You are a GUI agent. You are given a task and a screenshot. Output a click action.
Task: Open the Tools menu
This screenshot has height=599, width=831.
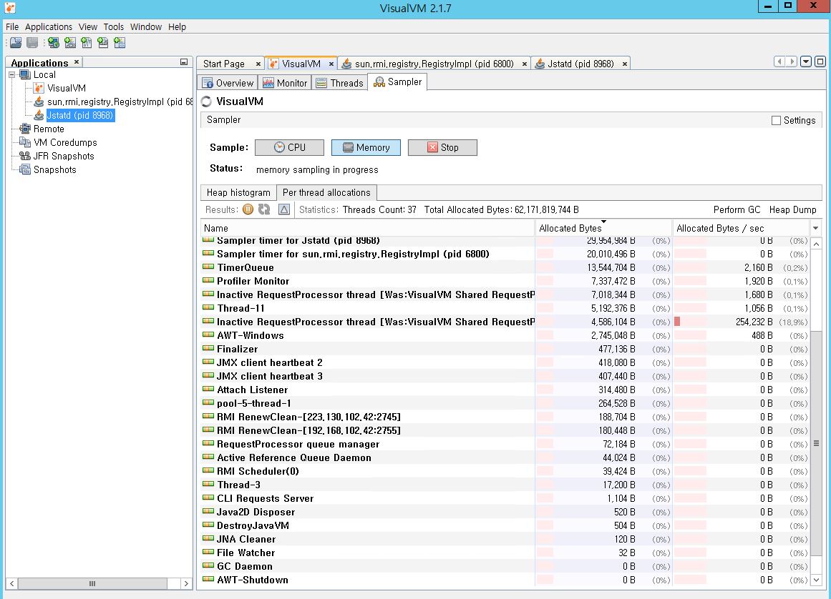pyautogui.click(x=113, y=27)
